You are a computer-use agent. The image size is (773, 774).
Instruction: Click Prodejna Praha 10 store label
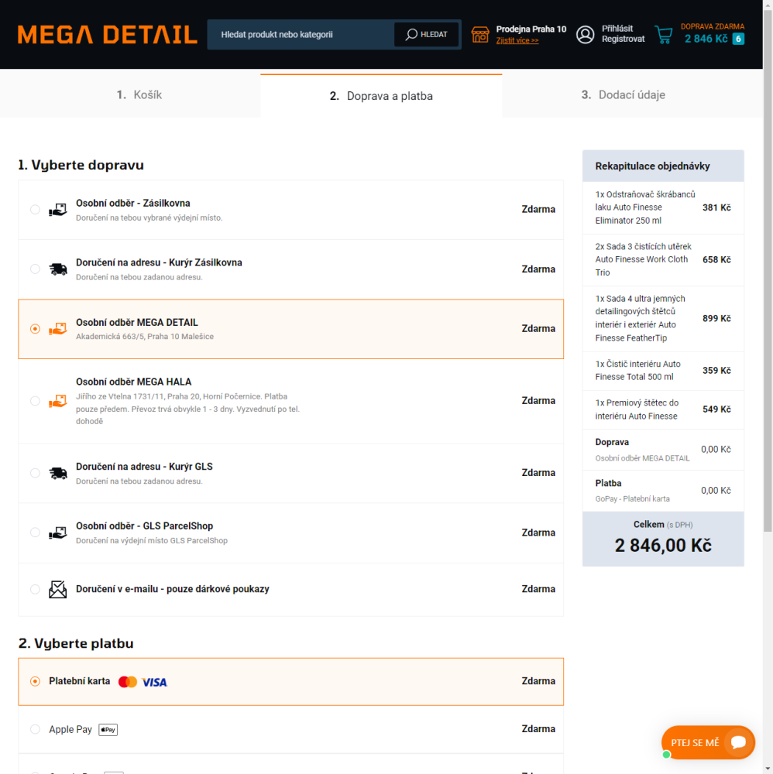[531, 29]
